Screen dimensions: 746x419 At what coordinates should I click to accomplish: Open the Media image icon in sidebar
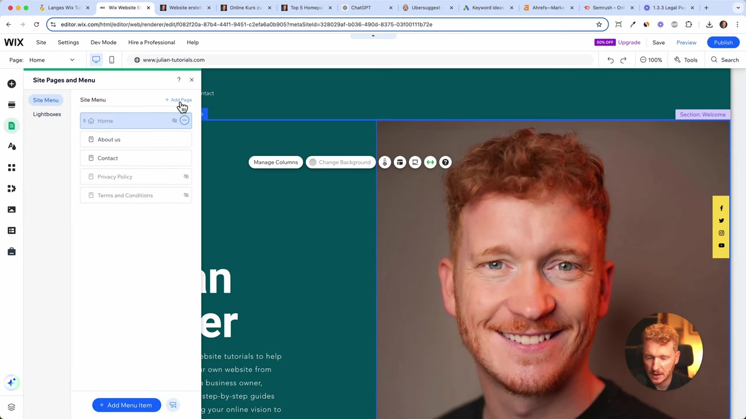[12, 210]
